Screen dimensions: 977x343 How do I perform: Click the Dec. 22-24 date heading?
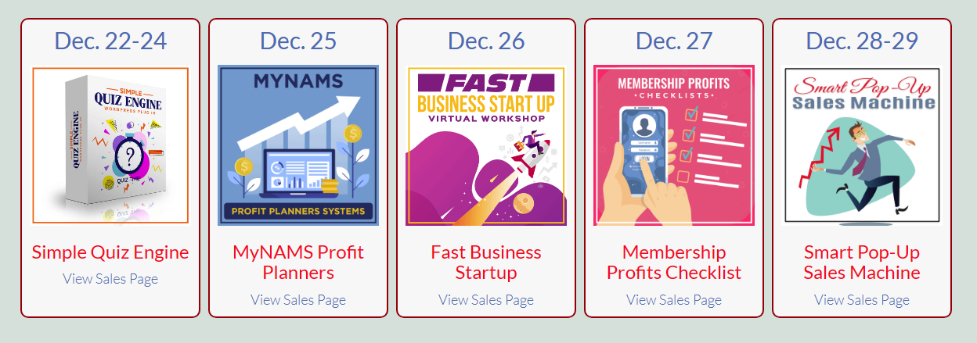110,41
